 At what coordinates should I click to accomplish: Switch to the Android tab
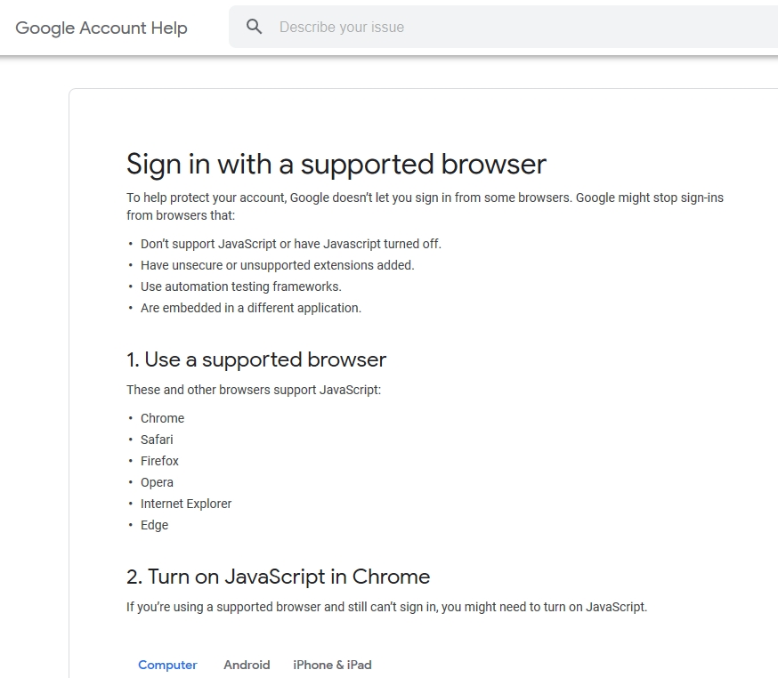pyautogui.click(x=247, y=665)
